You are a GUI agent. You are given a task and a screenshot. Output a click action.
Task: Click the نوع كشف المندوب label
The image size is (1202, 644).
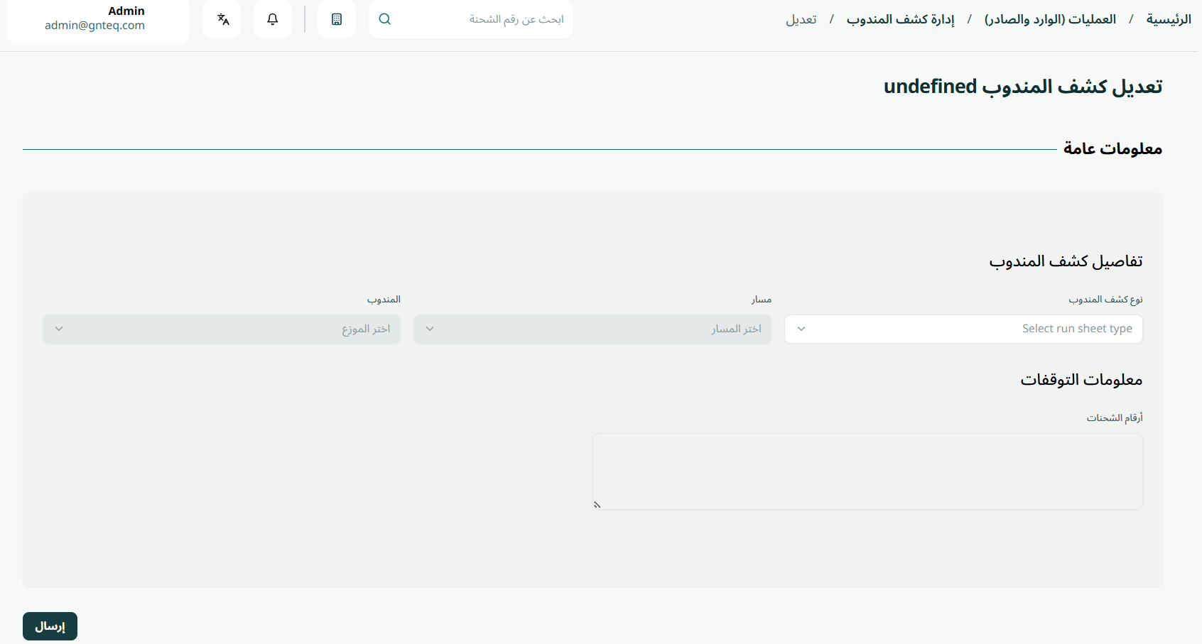[x=1105, y=300]
